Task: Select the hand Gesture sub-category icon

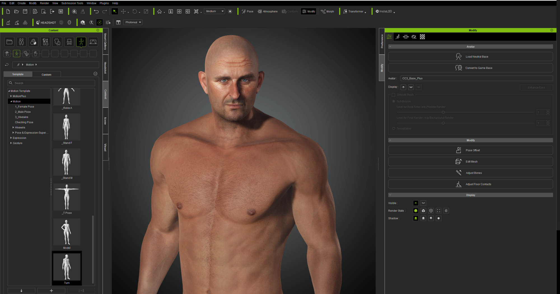Action: pos(36,53)
